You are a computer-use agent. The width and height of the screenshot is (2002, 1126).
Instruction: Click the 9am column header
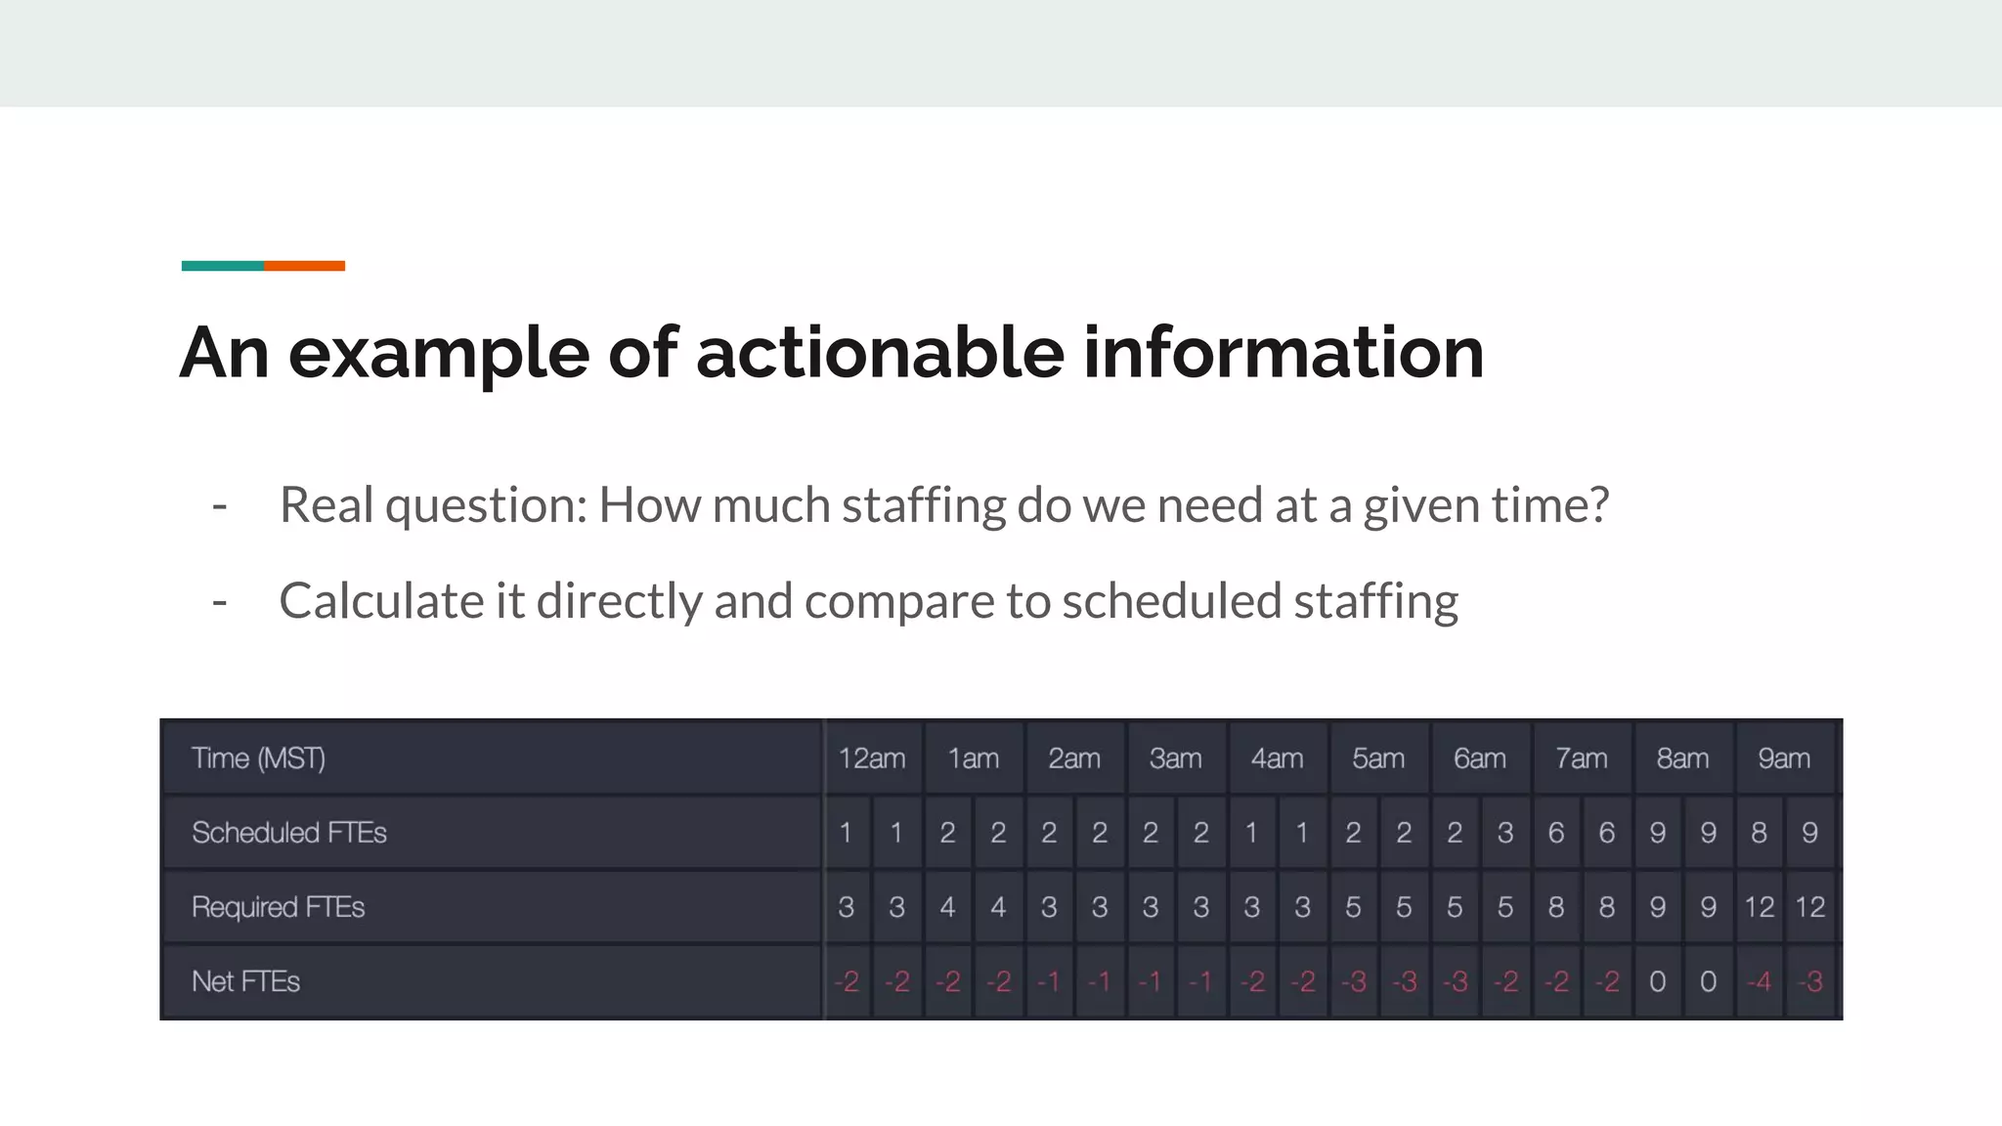1784,758
